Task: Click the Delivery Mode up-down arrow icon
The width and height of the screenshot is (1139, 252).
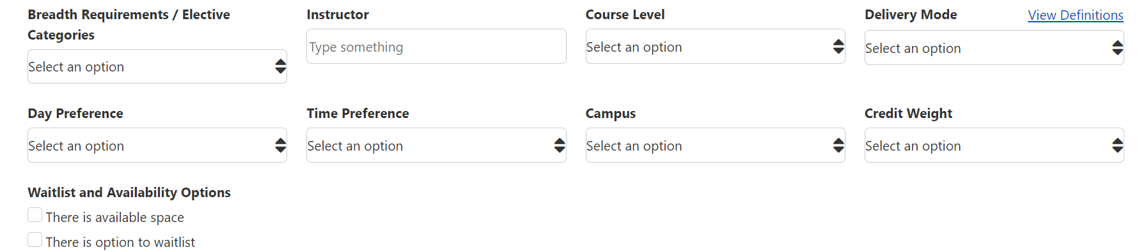Action: 1117,48
